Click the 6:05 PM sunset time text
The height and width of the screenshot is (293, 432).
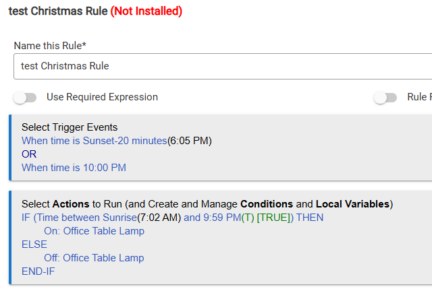pos(191,141)
